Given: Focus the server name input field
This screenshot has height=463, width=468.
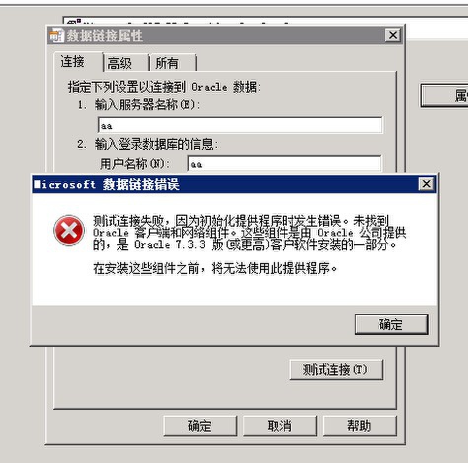Looking at the screenshot, I should click(x=240, y=126).
